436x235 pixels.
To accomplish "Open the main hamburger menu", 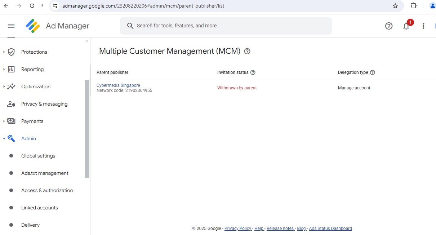I will click(11, 26).
